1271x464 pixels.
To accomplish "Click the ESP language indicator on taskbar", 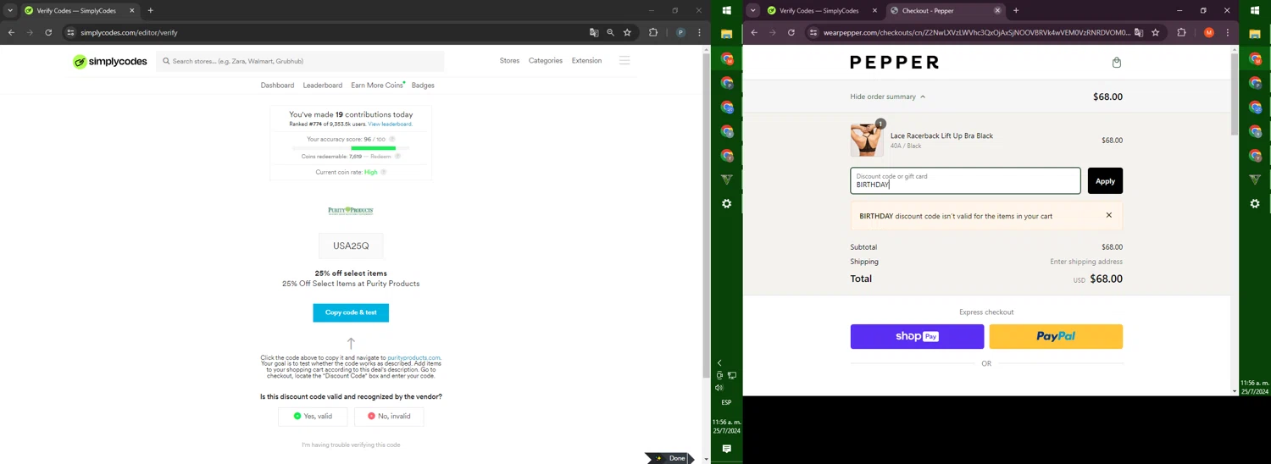I will pyautogui.click(x=726, y=402).
